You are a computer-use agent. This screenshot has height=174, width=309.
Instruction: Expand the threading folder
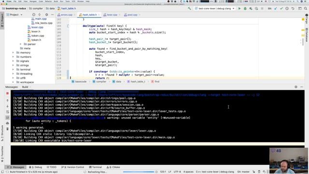(13, 74)
